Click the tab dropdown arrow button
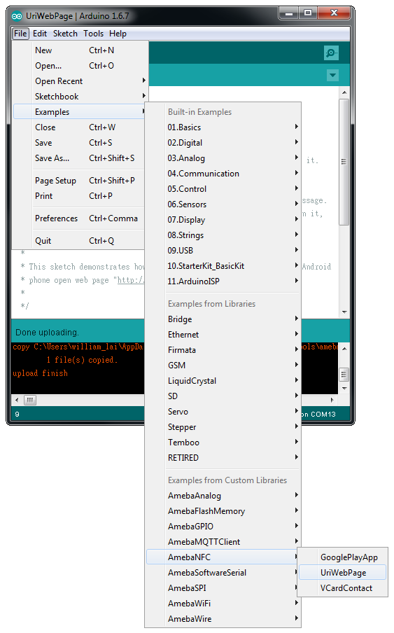This screenshot has height=633, width=394. coord(332,75)
